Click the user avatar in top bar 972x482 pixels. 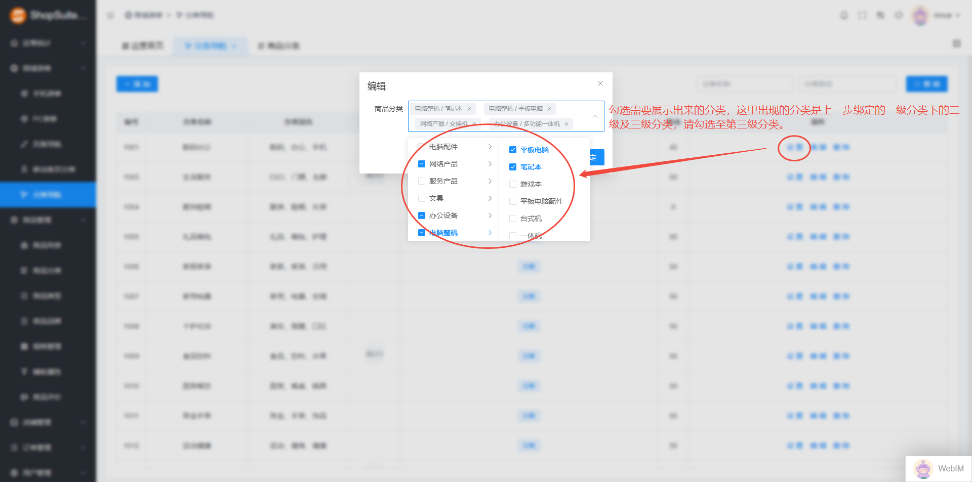(920, 15)
